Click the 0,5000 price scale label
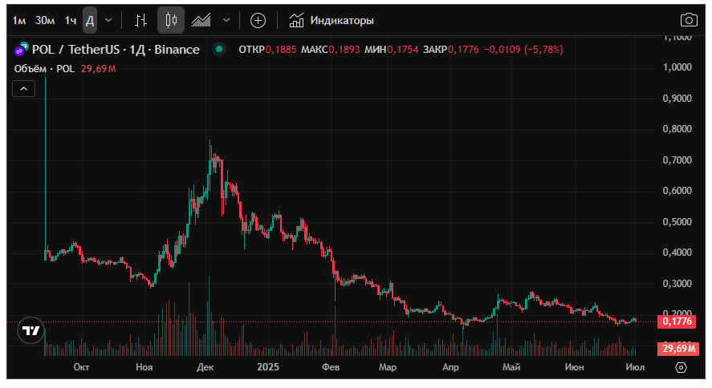Viewport: 712px width, 388px height. click(677, 222)
